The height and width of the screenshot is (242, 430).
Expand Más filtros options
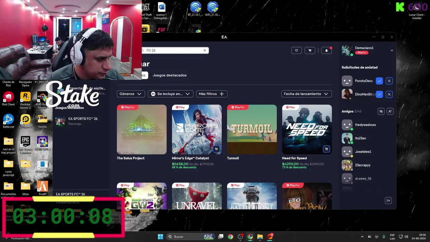click(212, 94)
